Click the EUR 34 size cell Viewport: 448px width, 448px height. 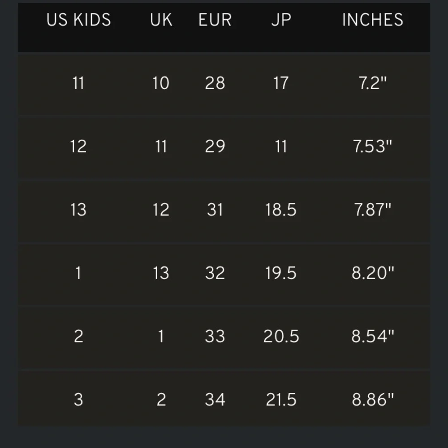pyautogui.click(x=215, y=400)
